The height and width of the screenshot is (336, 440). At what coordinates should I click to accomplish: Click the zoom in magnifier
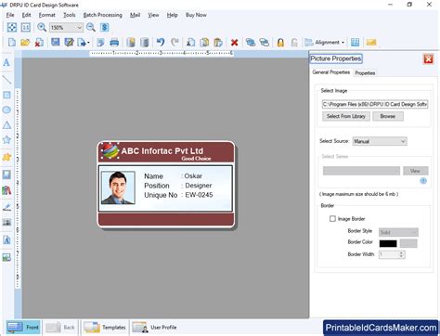[x=42, y=27]
